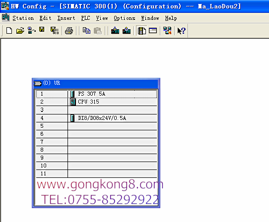The image size is (269, 222).
Task: Click the Save and Compile icon
Action: tap(55, 31)
